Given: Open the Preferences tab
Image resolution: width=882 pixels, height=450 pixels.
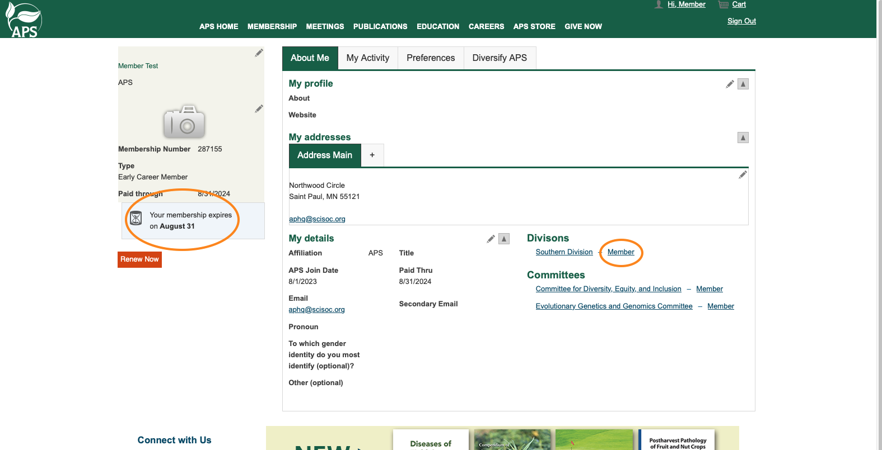Looking at the screenshot, I should tap(431, 58).
